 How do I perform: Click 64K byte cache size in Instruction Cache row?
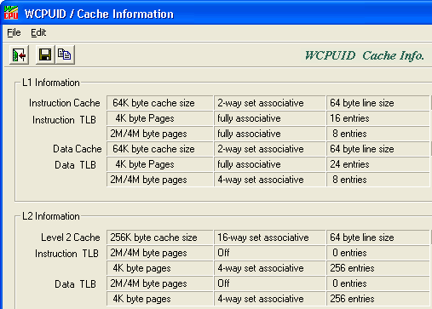(160, 103)
